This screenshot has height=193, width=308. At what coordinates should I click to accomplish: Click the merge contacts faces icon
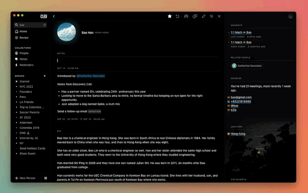coord(195,16)
